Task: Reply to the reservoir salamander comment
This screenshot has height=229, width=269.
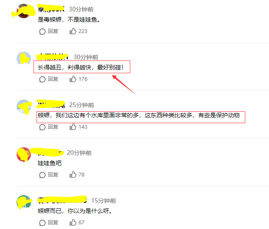Action: click(x=49, y=127)
